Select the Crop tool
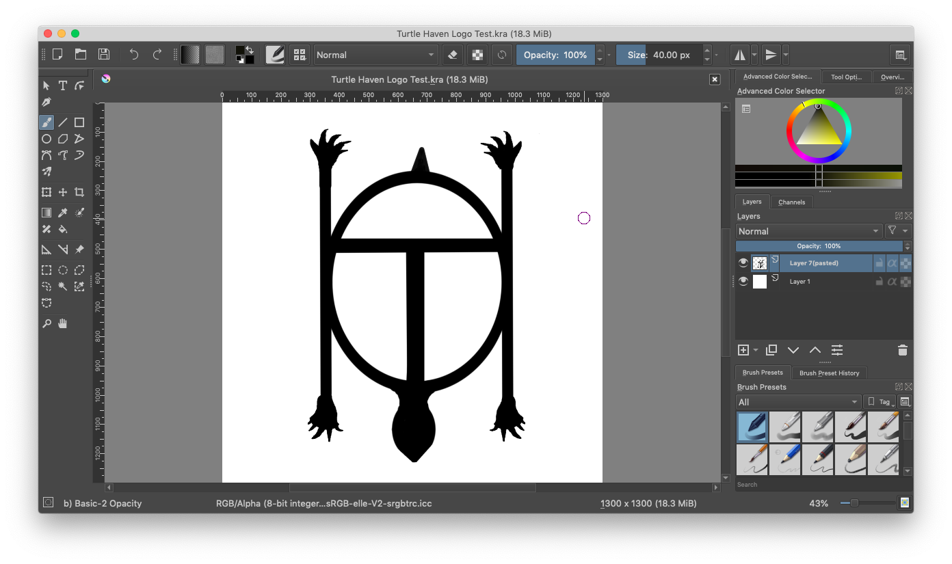The width and height of the screenshot is (952, 564). 79,193
